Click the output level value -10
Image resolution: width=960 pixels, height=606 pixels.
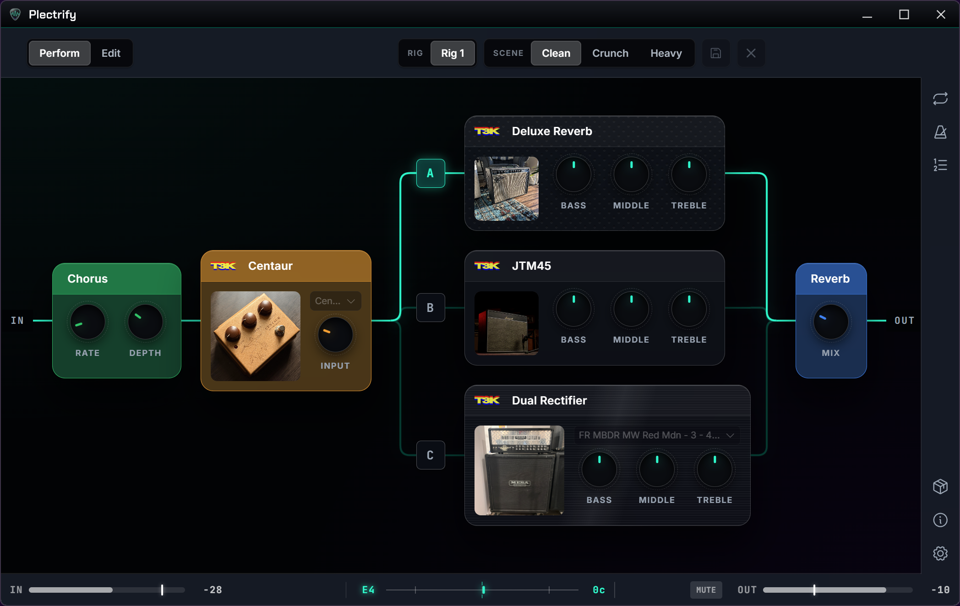click(x=940, y=590)
